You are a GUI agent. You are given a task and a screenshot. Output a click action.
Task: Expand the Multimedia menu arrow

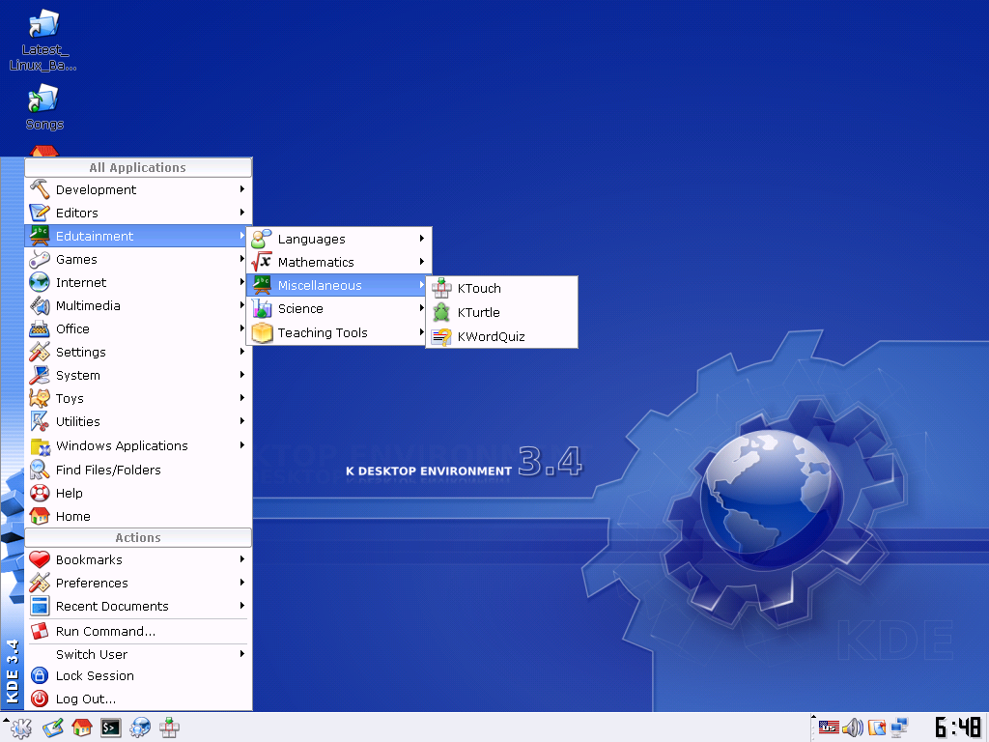coord(242,305)
